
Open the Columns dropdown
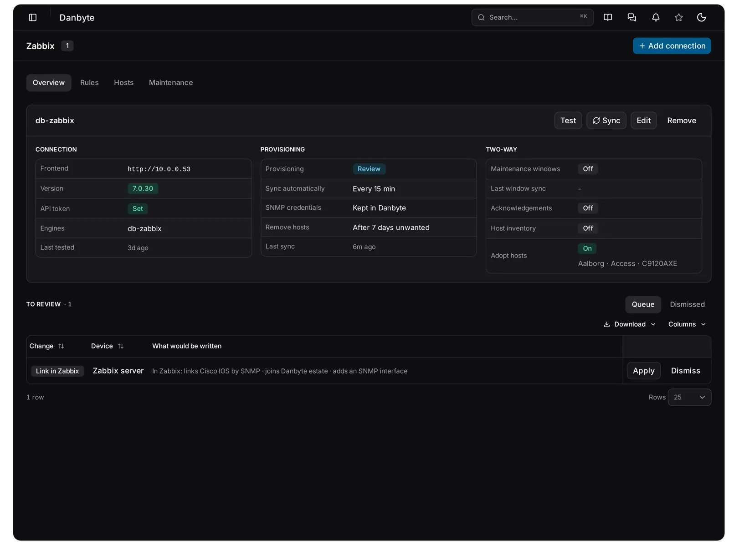pyautogui.click(x=687, y=324)
